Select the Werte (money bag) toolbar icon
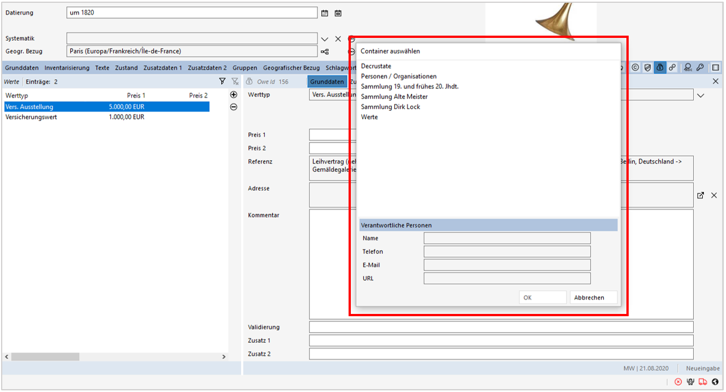The image size is (726, 392). point(660,67)
